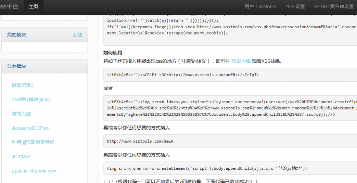Open the 主页 tab in navbar
Image resolution: width=357 pixels, height=183 pixels.
click(33, 7)
